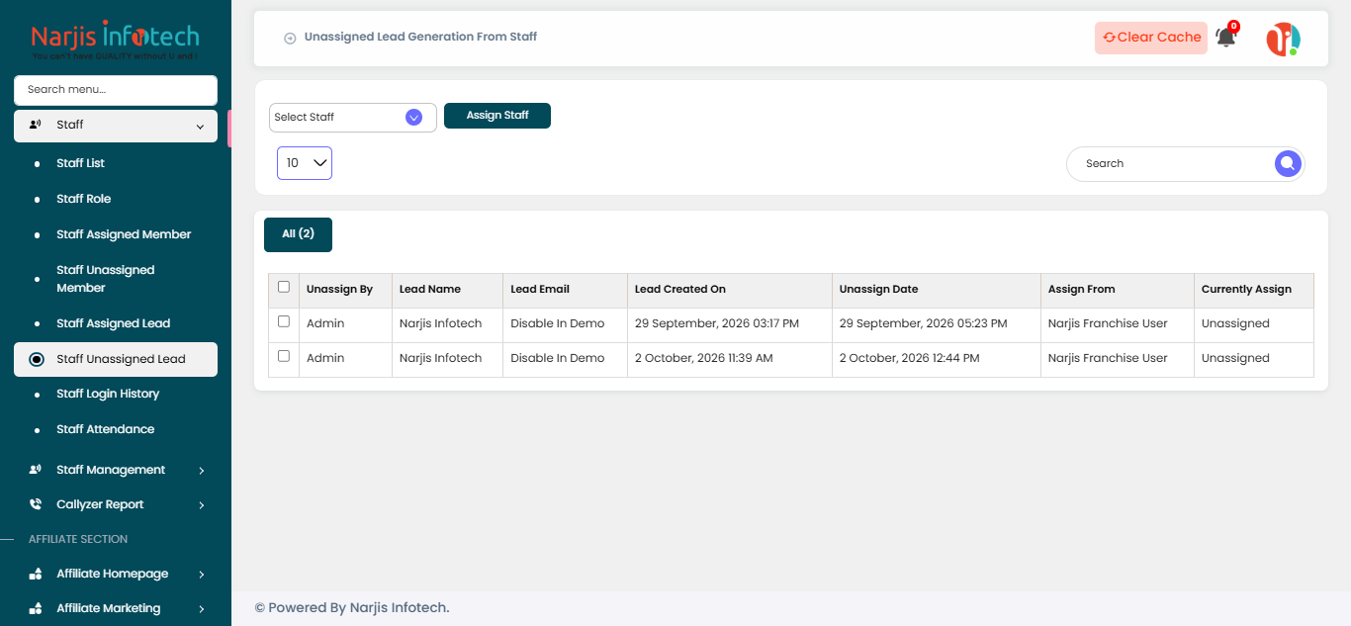The image size is (1351, 626).
Task: Check the 2 October lead row checkbox
Action: click(284, 356)
